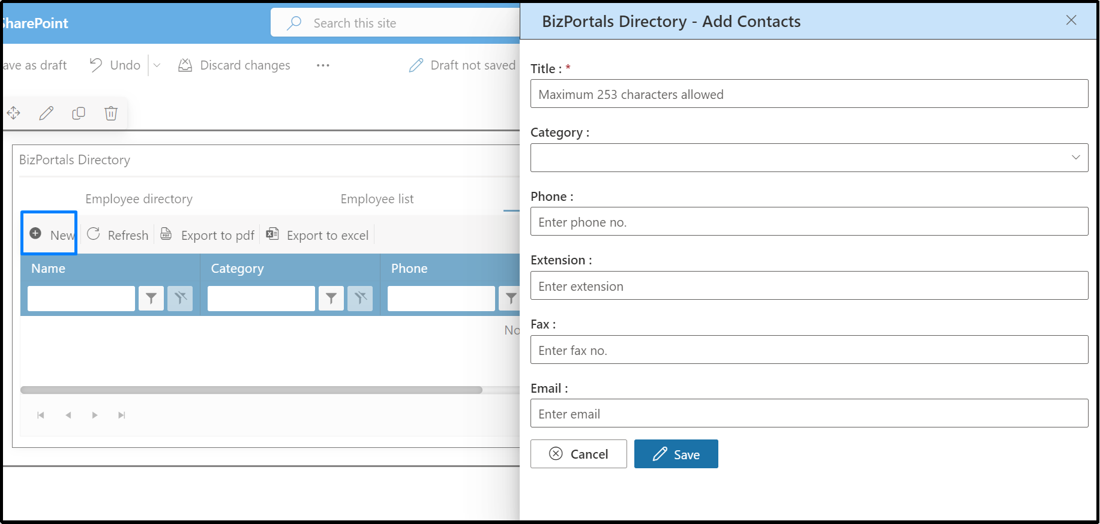The height and width of the screenshot is (524, 1100).
Task: Click the Category filter text box
Action: [x=261, y=298]
